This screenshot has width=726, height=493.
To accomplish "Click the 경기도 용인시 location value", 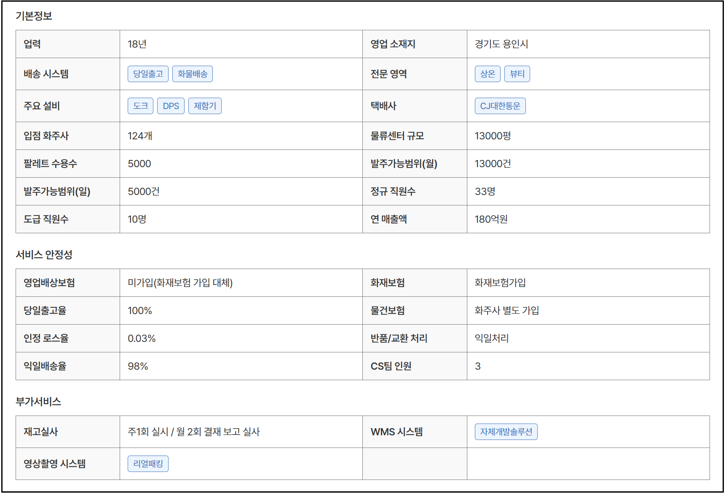I will pos(501,44).
